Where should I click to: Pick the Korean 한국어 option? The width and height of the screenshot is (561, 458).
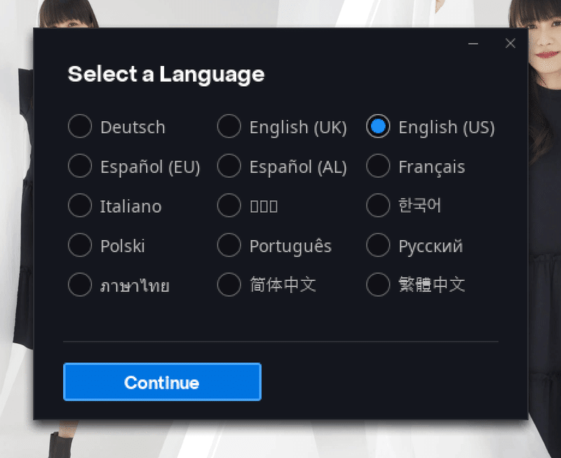pyautogui.click(x=378, y=205)
